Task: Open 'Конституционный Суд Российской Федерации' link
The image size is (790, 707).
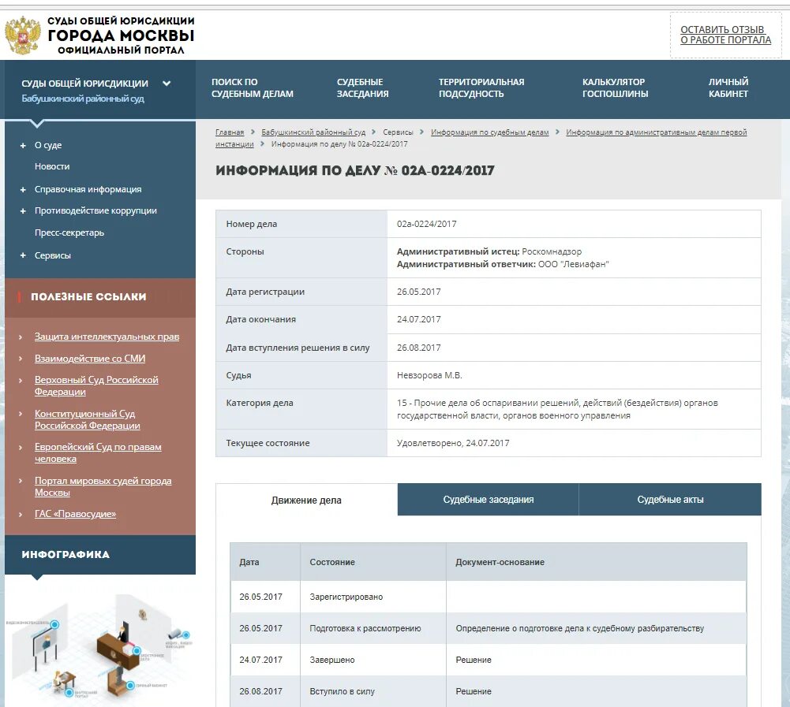Action: (x=87, y=419)
